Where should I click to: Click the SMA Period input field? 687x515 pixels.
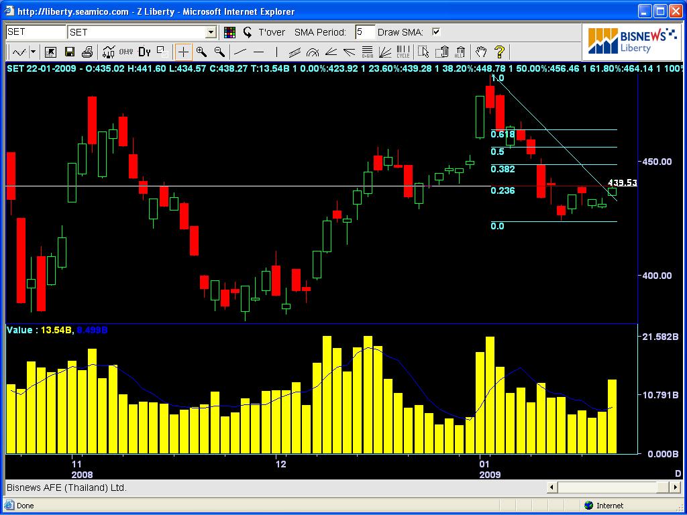pos(365,32)
